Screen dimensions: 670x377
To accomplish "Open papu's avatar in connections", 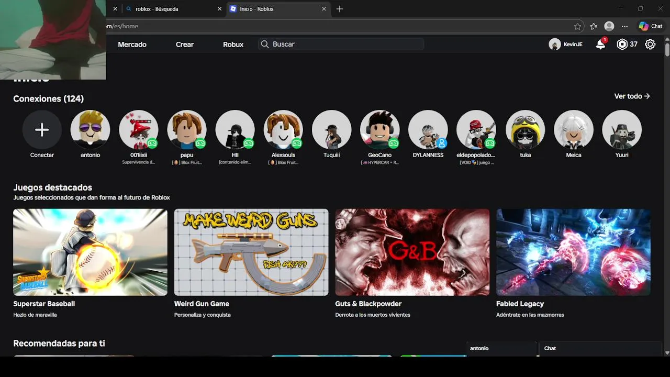I will coord(187,130).
